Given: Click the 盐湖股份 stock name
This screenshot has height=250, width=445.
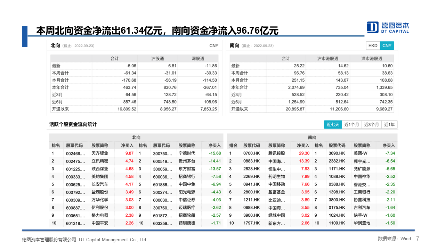Looking at the screenshot, I should coord(100,192).
